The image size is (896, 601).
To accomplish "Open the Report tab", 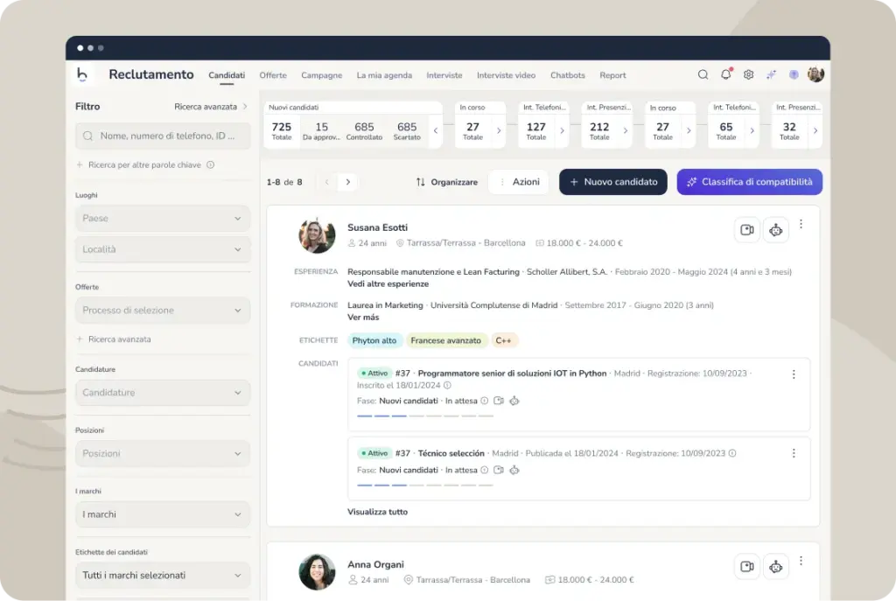I will coord(612,75).
